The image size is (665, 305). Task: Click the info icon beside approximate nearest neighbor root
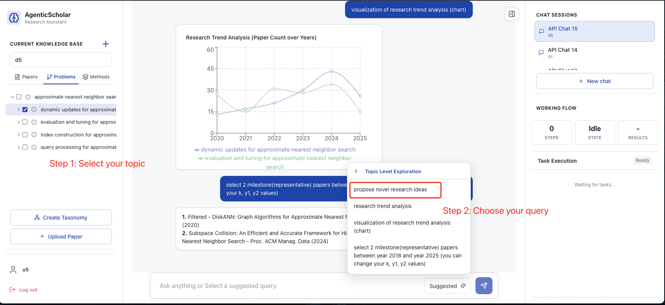pos(28,97)
